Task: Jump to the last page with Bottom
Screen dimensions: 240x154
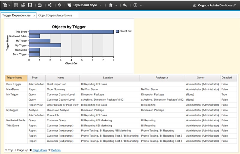Action: [x=56, y=150]
